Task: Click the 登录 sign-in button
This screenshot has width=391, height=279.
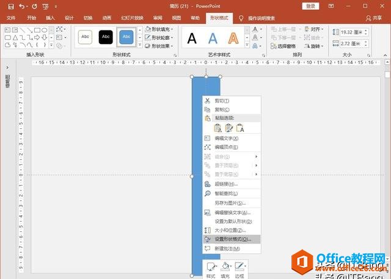Action: click(311, 6)
